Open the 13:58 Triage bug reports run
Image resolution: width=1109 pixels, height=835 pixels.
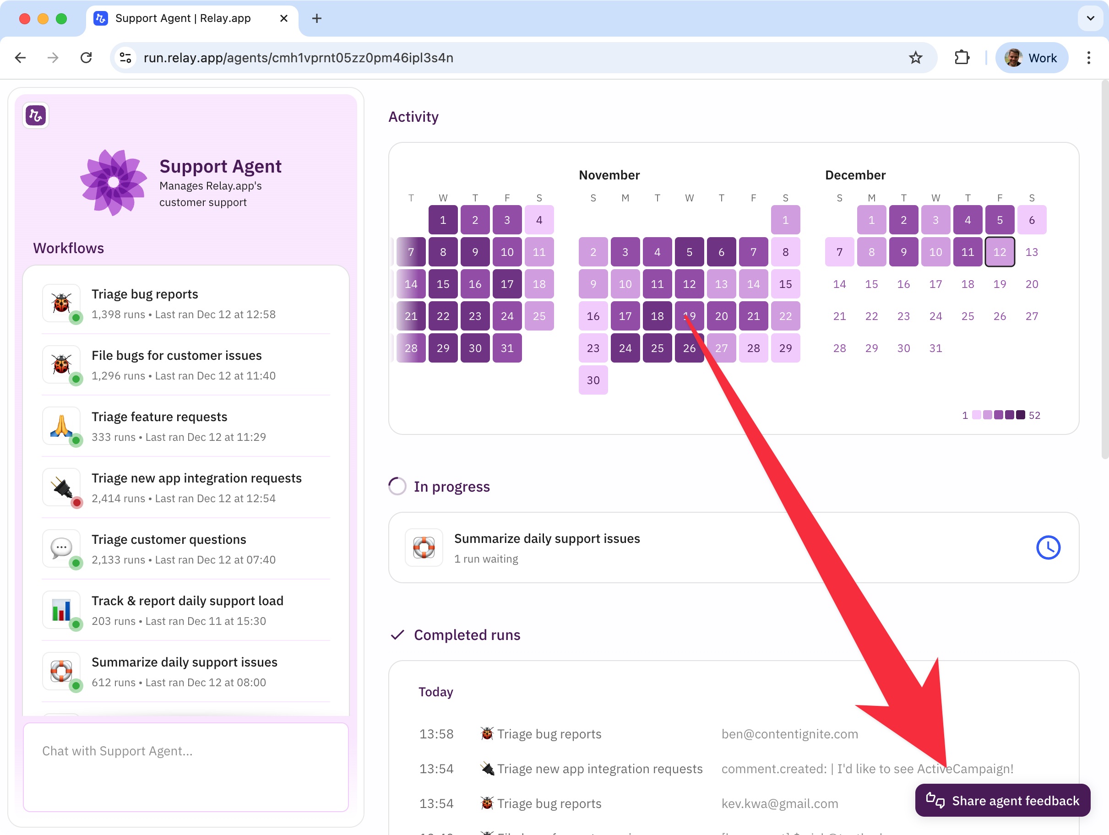pos(549,734)
